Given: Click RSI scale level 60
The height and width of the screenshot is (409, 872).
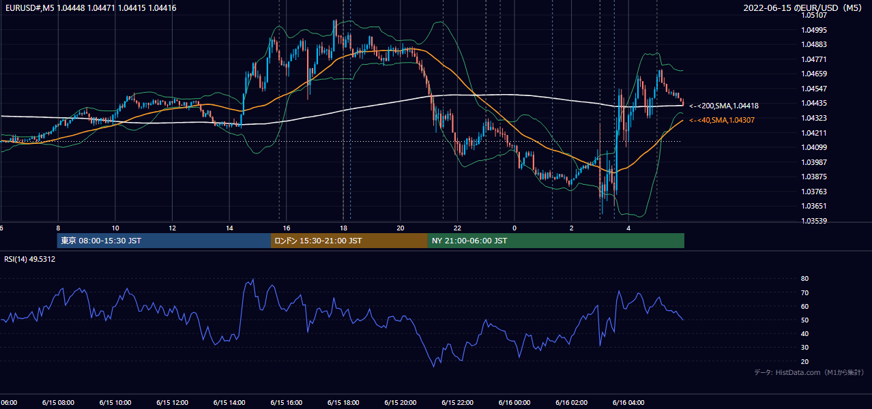Looking at the screenshot, I should point(804,306).
